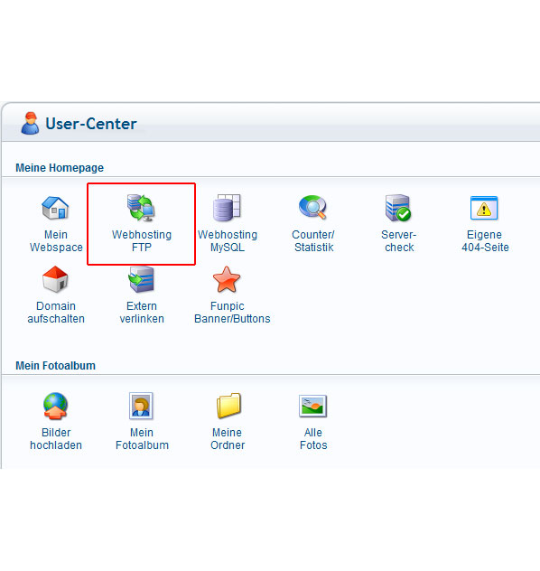Open the Funpic Banner/Buttons text link
The image size is (540, 571).
pyautogui.click(x=232, y=313)
